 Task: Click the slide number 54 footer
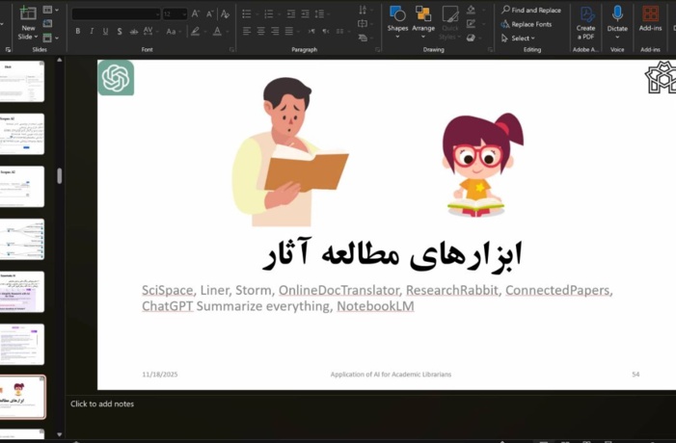point(635,375)
